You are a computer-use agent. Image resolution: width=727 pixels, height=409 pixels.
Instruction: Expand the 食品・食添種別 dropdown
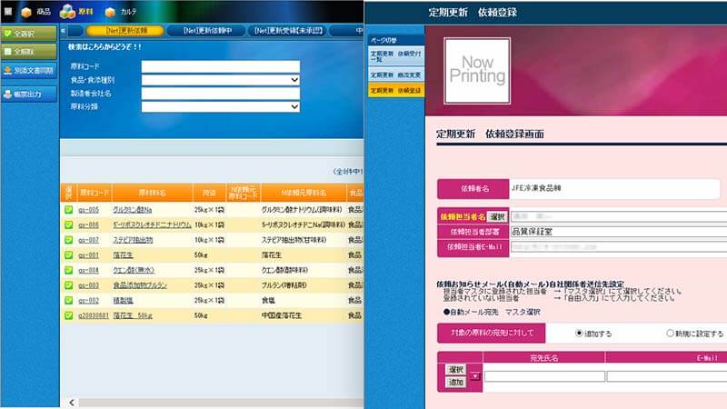click(294, 80)
